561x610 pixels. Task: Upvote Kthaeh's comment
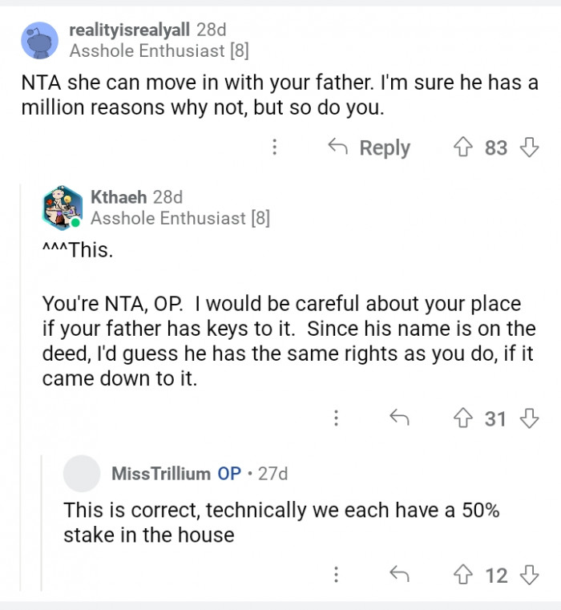click(x=464, y=418)
